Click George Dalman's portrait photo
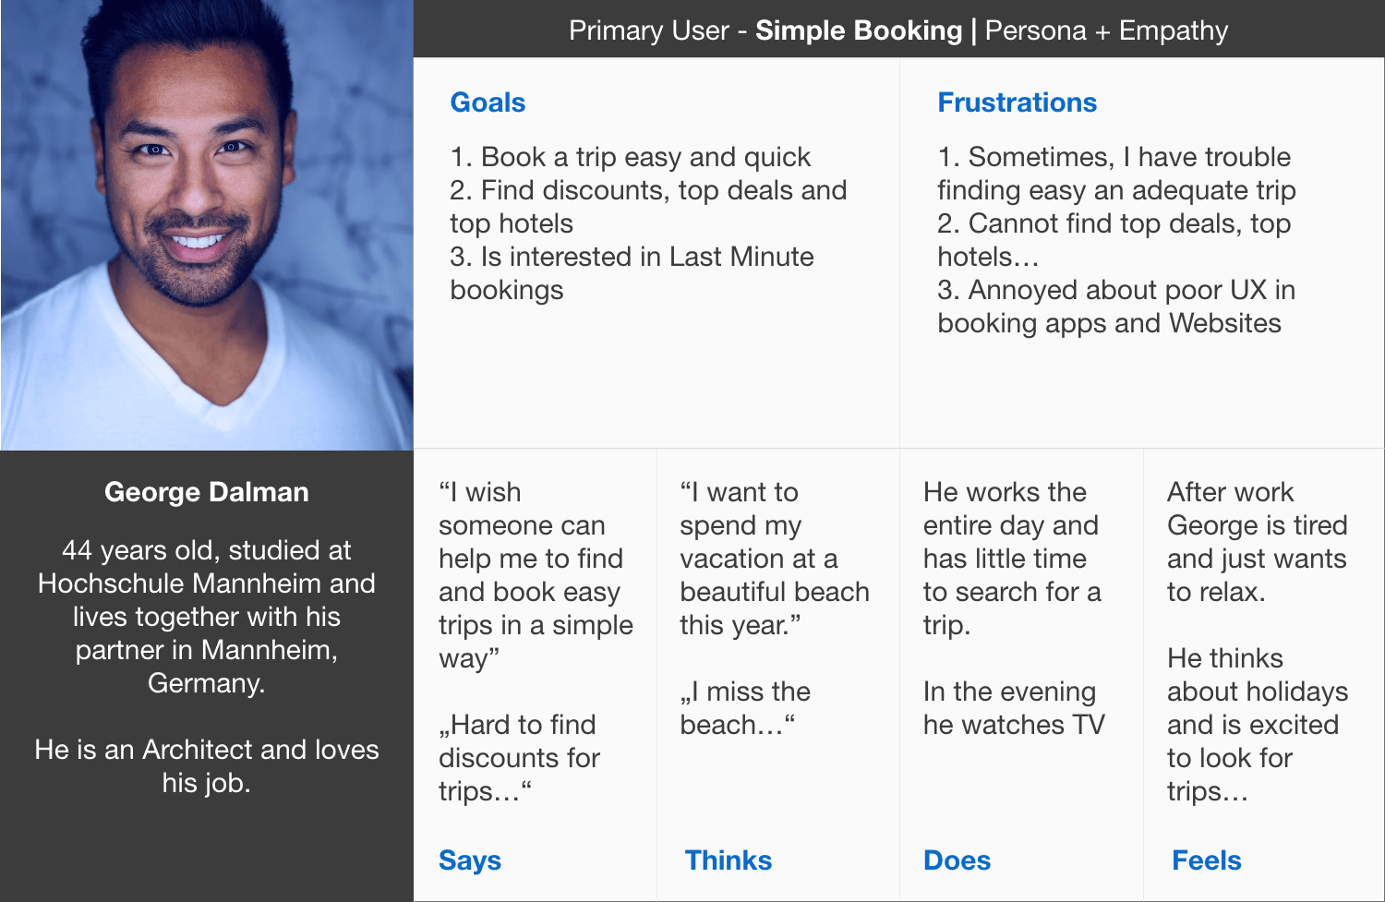This screenshot has width=1385, height=902. (x=207, y=225)
